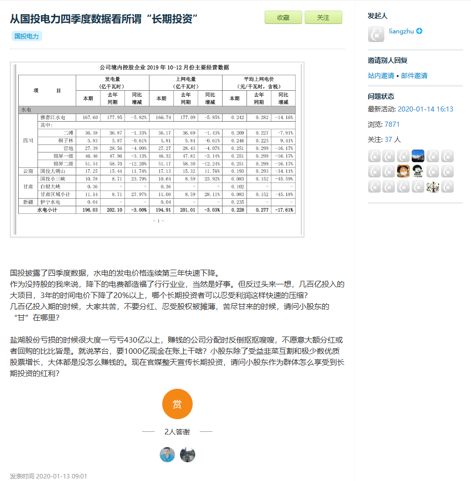Click the 白银大峡 row label
The image size is (471, 481).
(x=50, y=187)
